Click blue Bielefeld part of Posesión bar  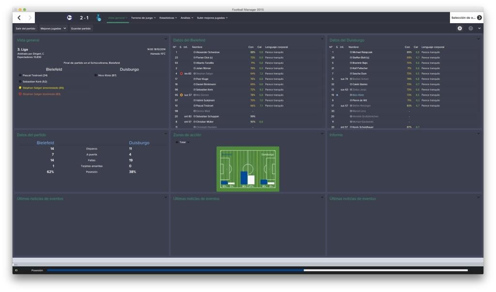point(175,270)
